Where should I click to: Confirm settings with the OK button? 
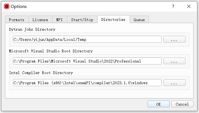coord(158,104)
